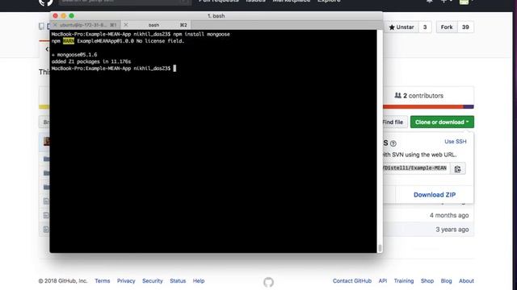
Task: Click the yellow minimize button of the terminal
Action: click(63, 16)
